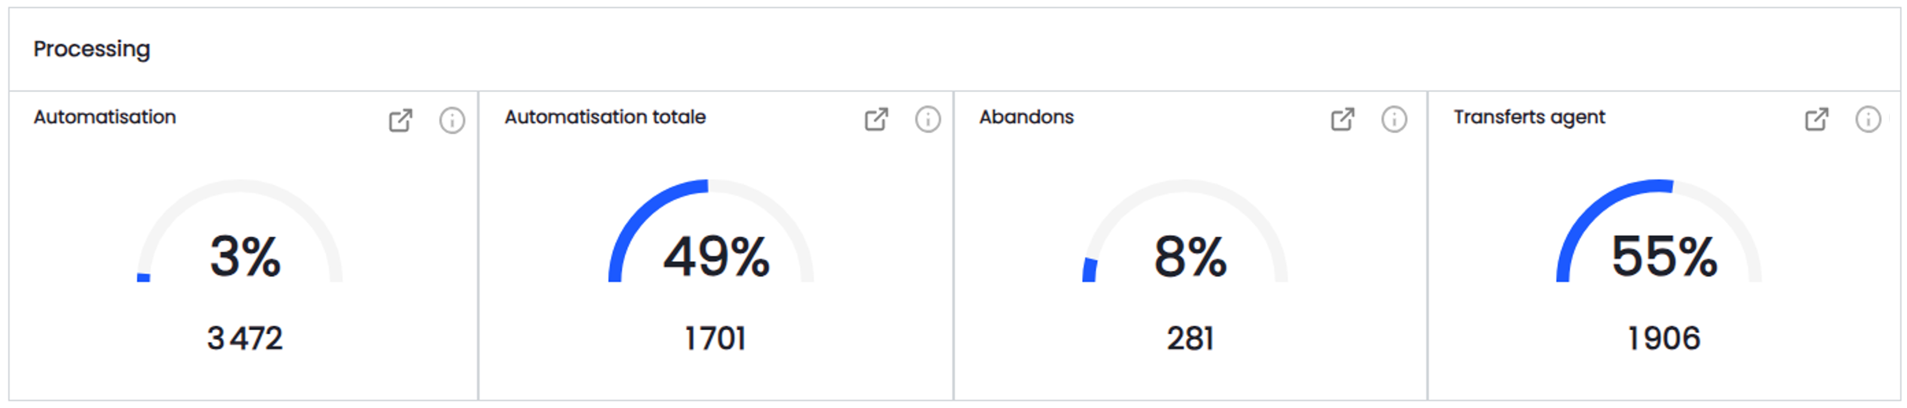Select the Abandons card title
Image resolution: width=1907 pixels, height=408 pixels.
pyautogui.click(x=1026, y=116)
